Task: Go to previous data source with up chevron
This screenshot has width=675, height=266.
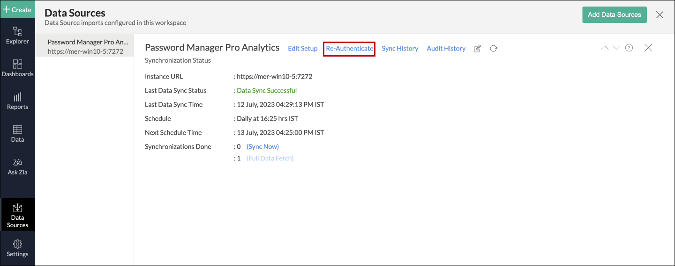Action: [605, 48]
